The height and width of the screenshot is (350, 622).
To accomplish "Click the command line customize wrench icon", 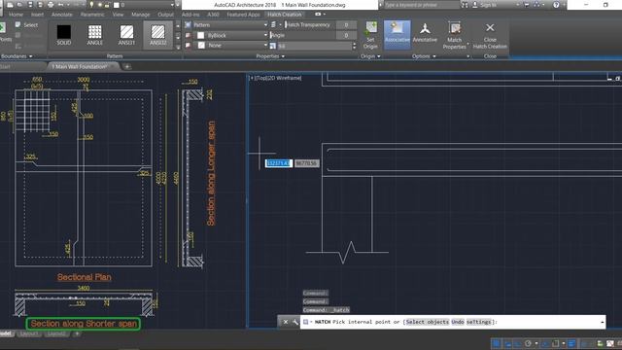I will pyautogui.click(x=295, y=322).
